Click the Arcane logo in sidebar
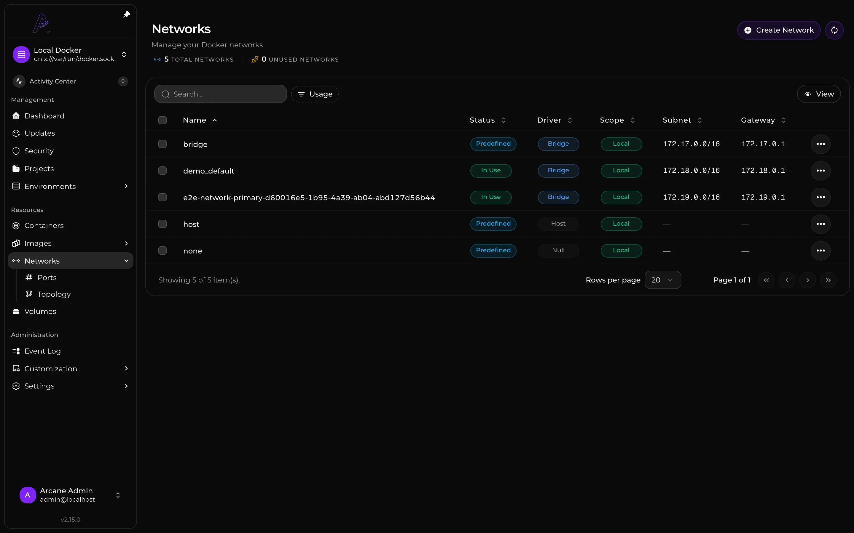The width and height of the screenshot is (854, 533). pyautogui.click(x=42, y=23)
